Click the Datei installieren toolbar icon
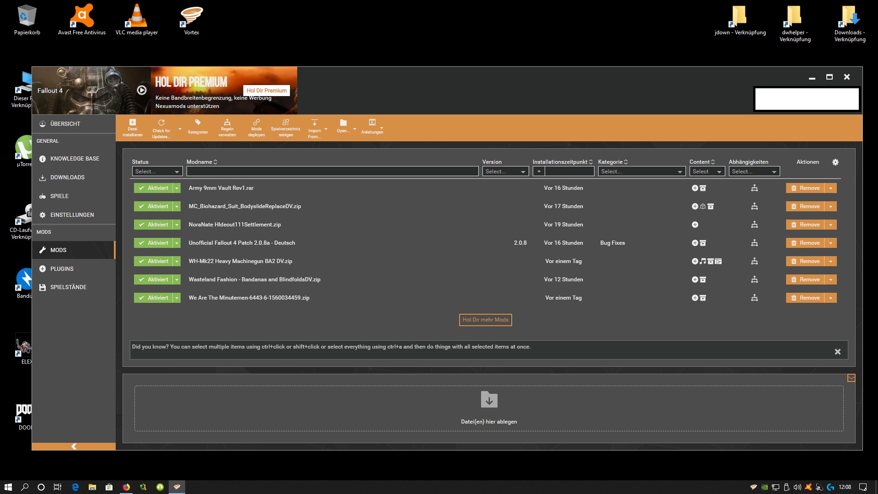Viewport: 878px width, 494px height. coord(133,123)
